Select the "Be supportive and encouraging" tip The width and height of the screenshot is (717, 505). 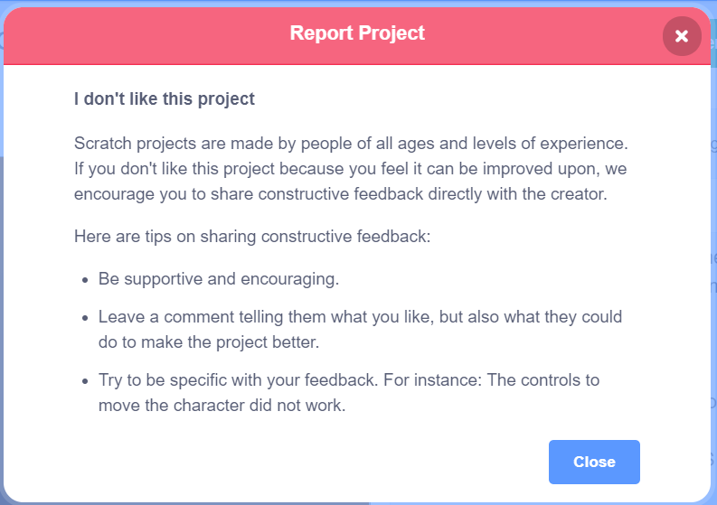219,279
